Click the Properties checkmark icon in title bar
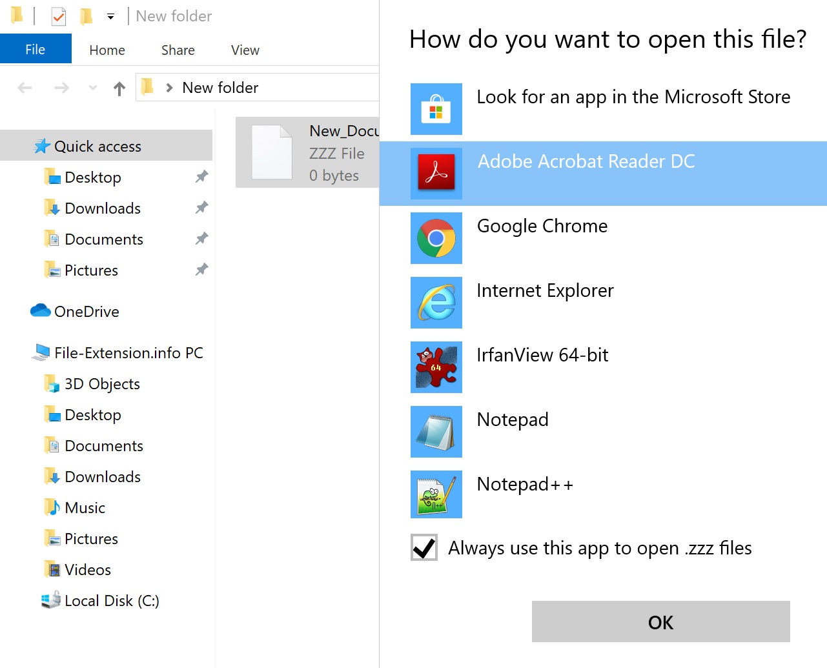 coord(58,16)
